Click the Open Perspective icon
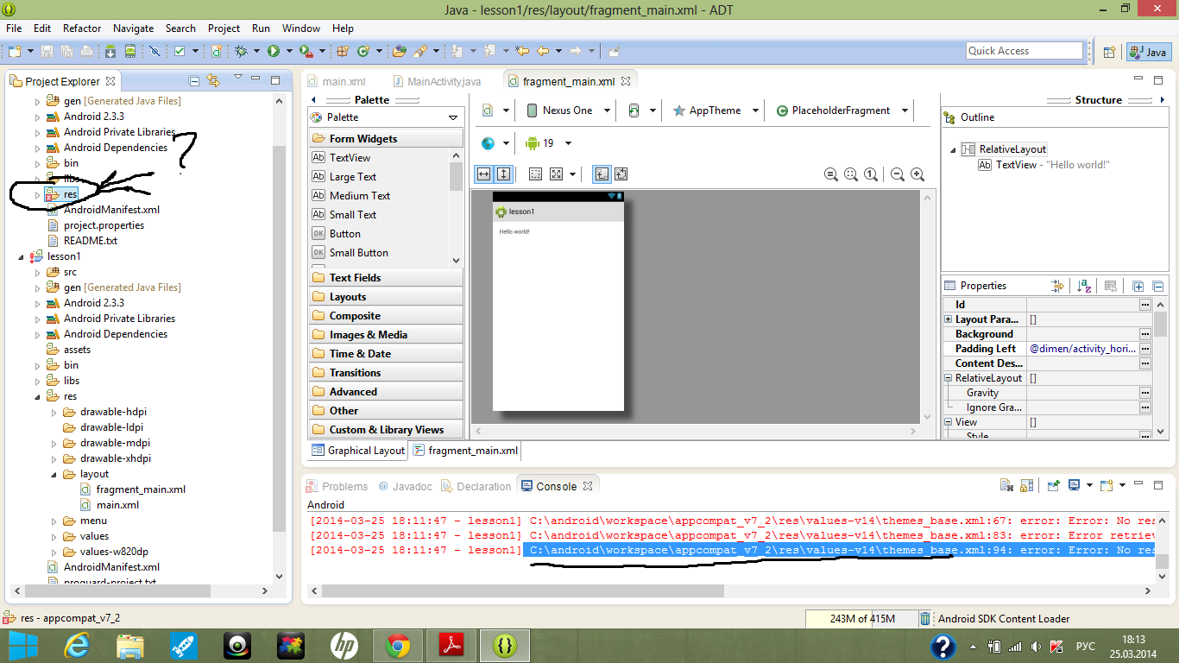The width and height of the screenshot is (1179, 663). (x=1110, y=52)
